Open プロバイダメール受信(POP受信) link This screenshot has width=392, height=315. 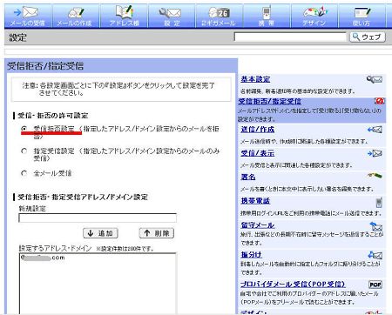[x=293, y=285]
